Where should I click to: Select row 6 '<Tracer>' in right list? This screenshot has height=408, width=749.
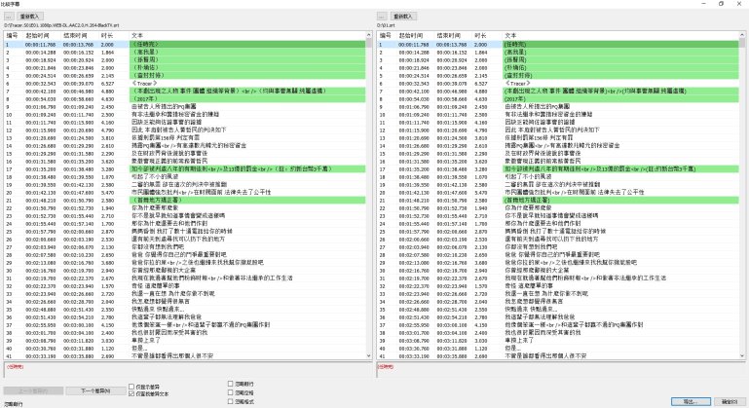pyautogui.click(x=558, y=83)
